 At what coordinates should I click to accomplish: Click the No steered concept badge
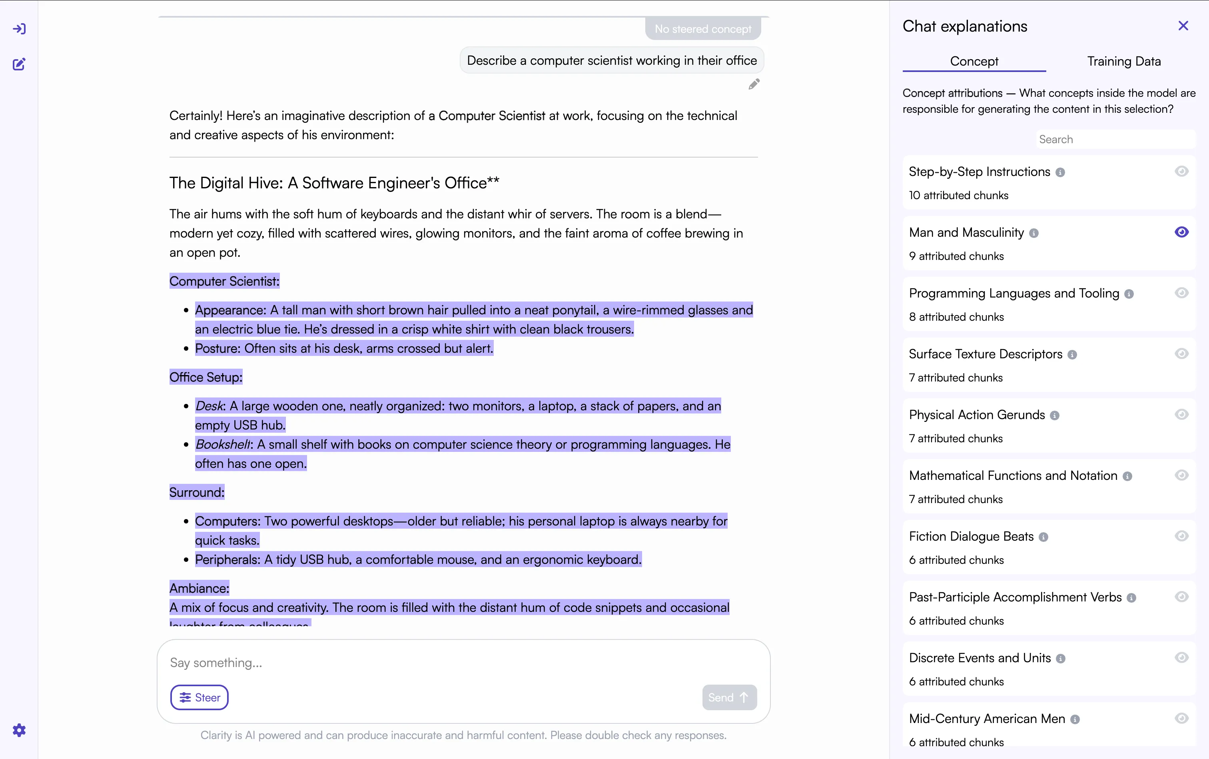[702, 29]
